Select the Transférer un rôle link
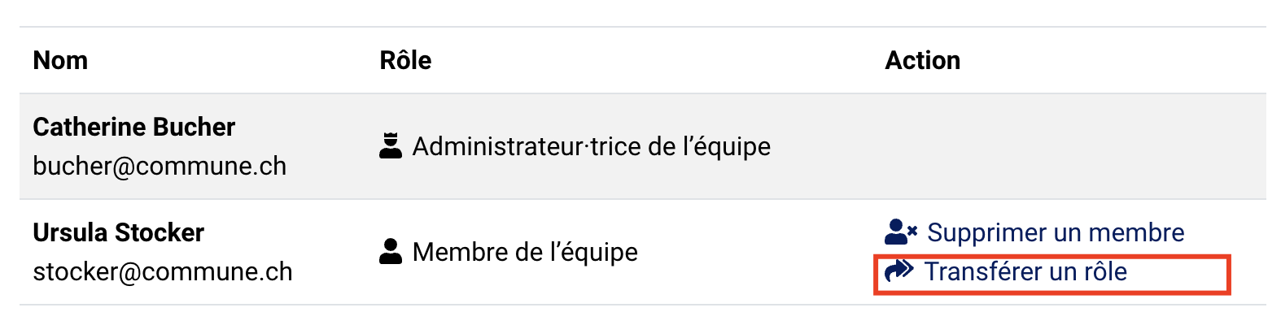Image resolution: width=1281 pixels, height=325 pixels. (1006, 271)
